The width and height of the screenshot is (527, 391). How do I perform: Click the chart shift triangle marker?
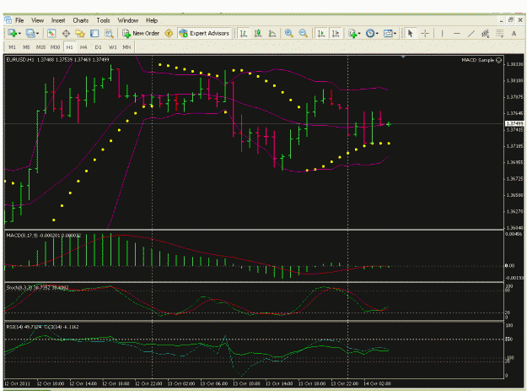pos(403,57)
